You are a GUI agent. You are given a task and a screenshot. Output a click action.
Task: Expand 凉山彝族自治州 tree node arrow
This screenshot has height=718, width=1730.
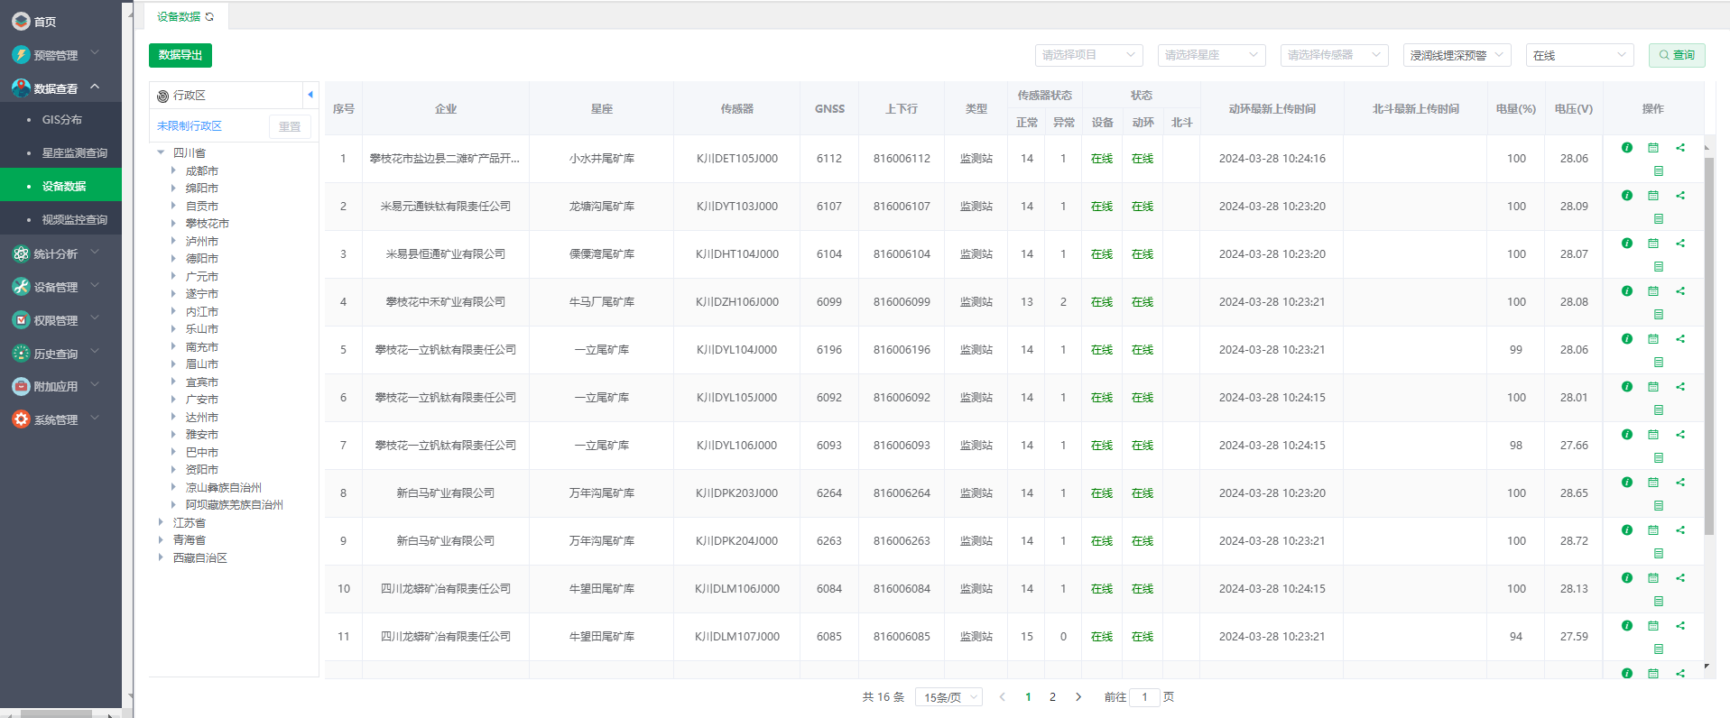(x=173, y=487)
